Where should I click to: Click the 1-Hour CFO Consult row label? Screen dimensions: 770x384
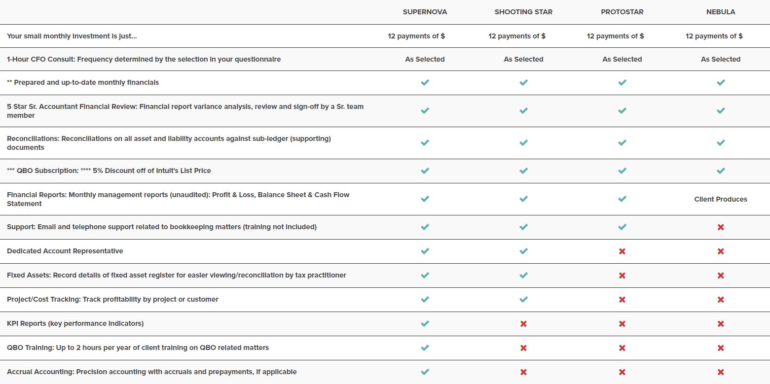tap(144, 59)
